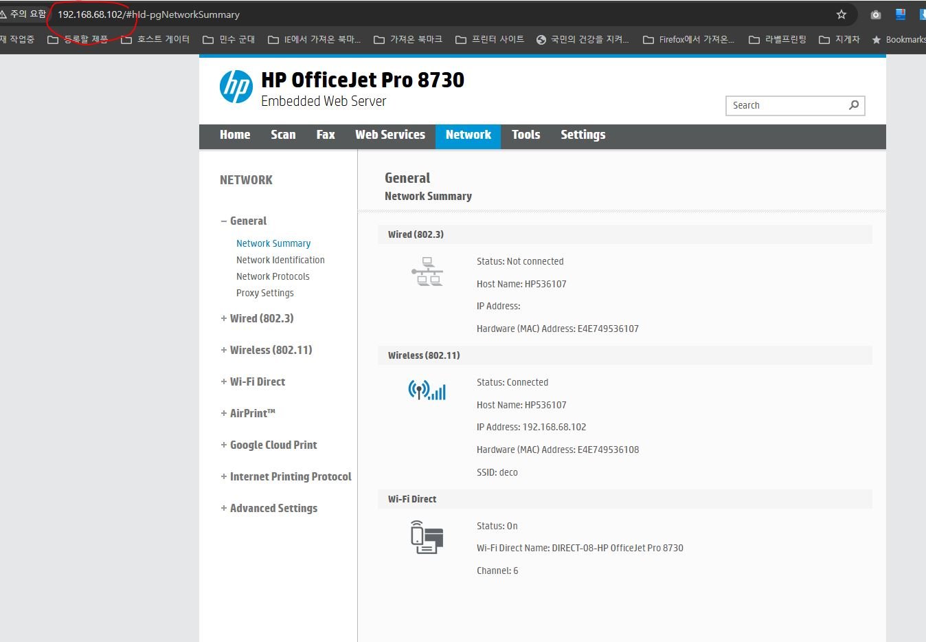Click the Status: Connected text
This screenshot has width=926, height=642.
pyautogui.click(x=512, y=382)
